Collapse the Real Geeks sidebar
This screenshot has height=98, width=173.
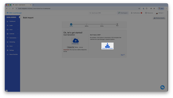tap(20, 17)
